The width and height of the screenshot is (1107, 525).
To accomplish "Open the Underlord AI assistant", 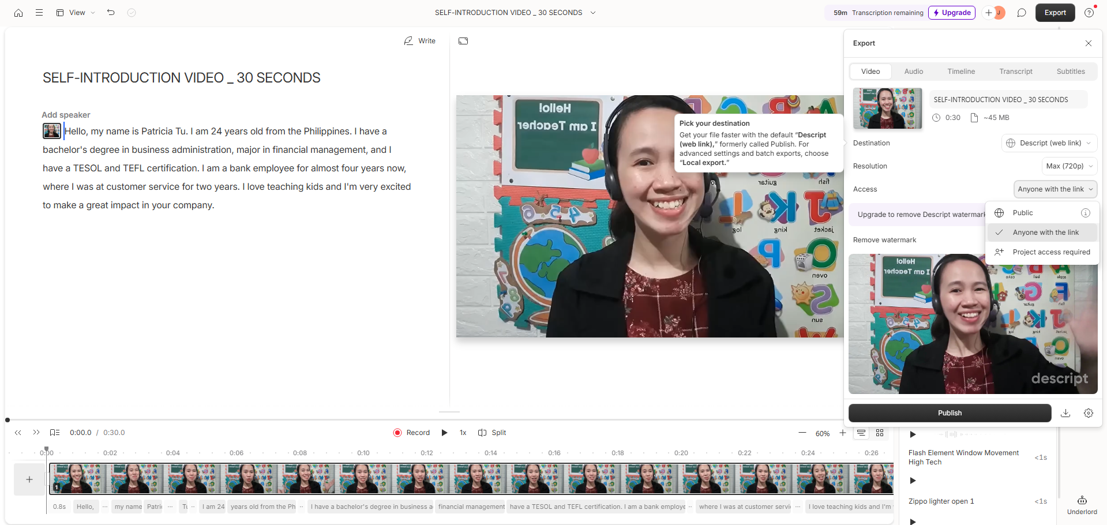I will [1082, 504].
